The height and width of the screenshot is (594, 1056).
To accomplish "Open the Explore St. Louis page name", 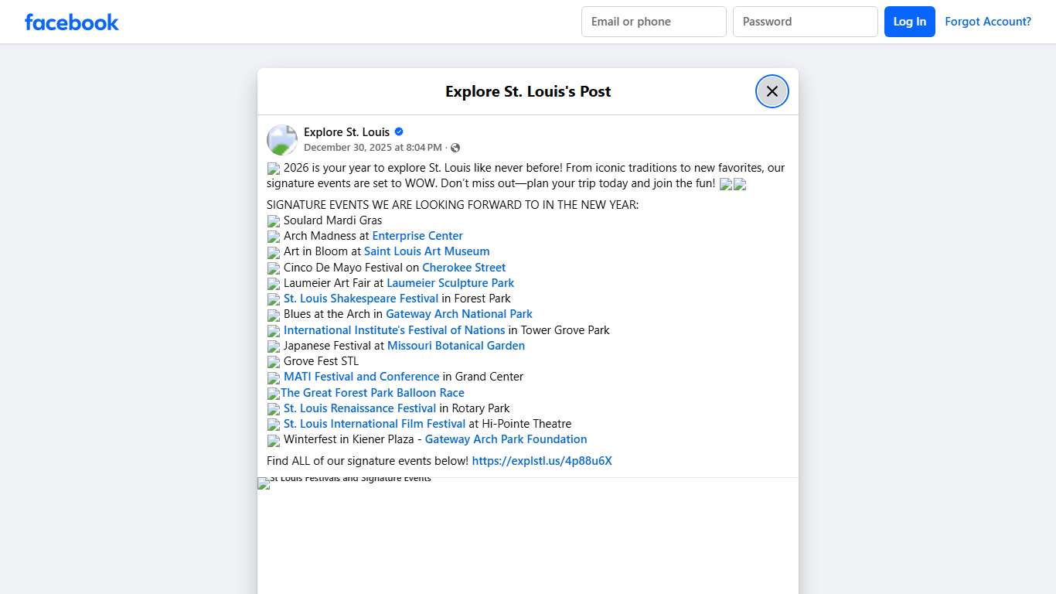I will click(346, 131).
